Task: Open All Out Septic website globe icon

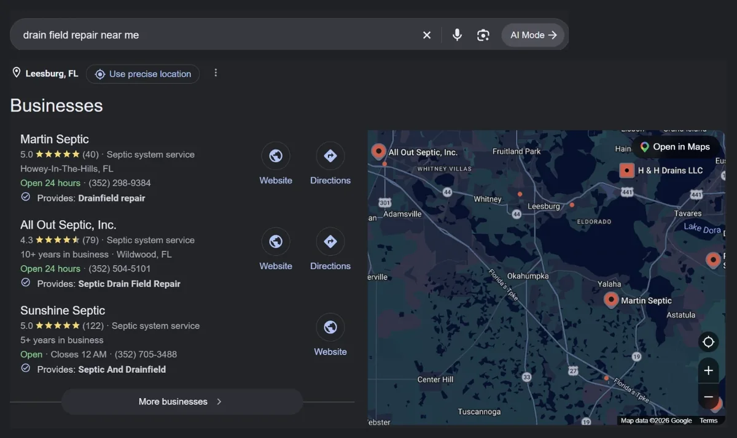Action: tap(276, 242)
